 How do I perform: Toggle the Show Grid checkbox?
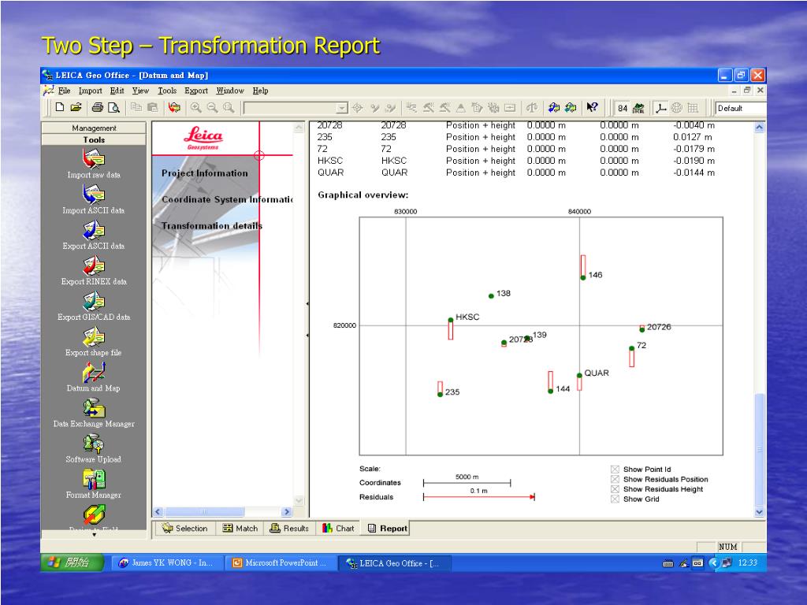(x=615, y=499)
